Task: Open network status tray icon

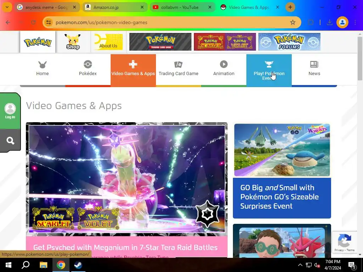Action: click(x=309, y=265)
